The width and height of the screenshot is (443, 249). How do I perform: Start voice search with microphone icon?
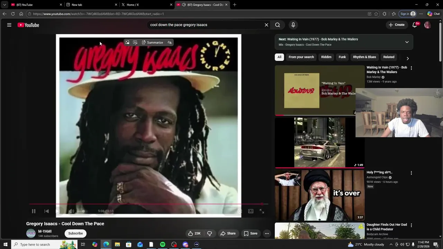(x=293, y=25)
